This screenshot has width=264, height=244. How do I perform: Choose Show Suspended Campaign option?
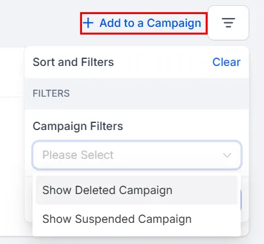coord(137,219)
